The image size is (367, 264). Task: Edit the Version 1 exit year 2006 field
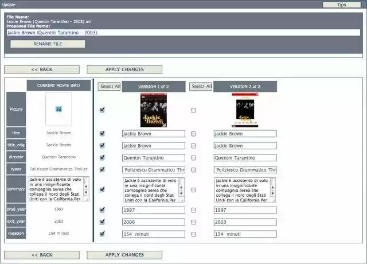(154, 222)
